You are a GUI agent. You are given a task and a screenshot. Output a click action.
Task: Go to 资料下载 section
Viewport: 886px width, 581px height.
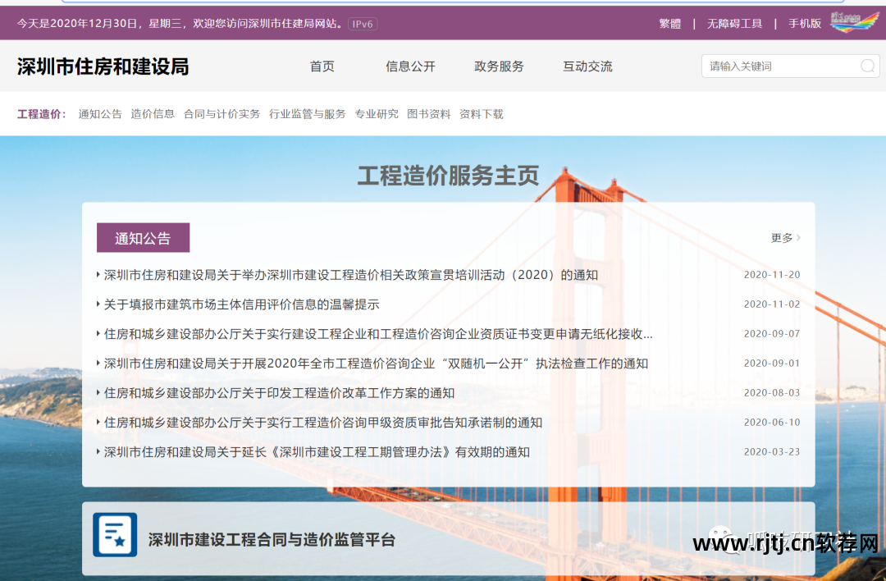pyautogui.click(x=482, y=114)
